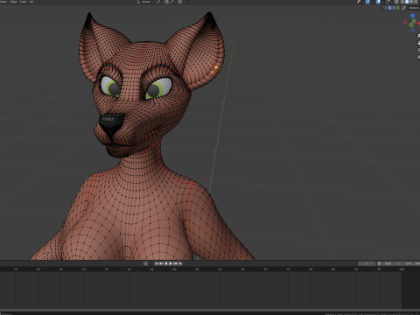Switch to material preview shading

[411, 2]
